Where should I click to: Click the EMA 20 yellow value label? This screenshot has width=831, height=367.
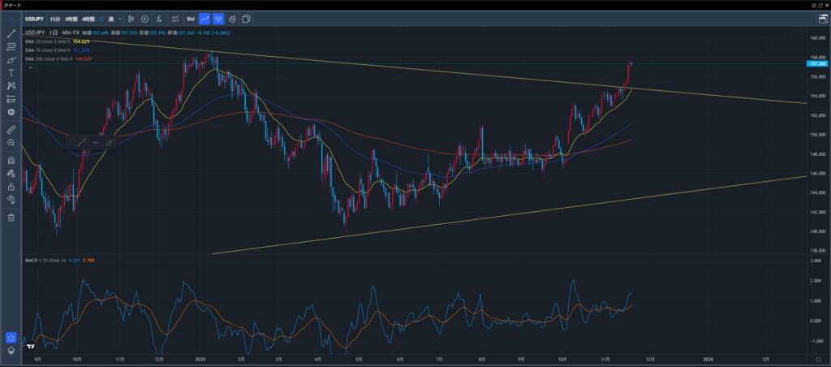(80, 41)
